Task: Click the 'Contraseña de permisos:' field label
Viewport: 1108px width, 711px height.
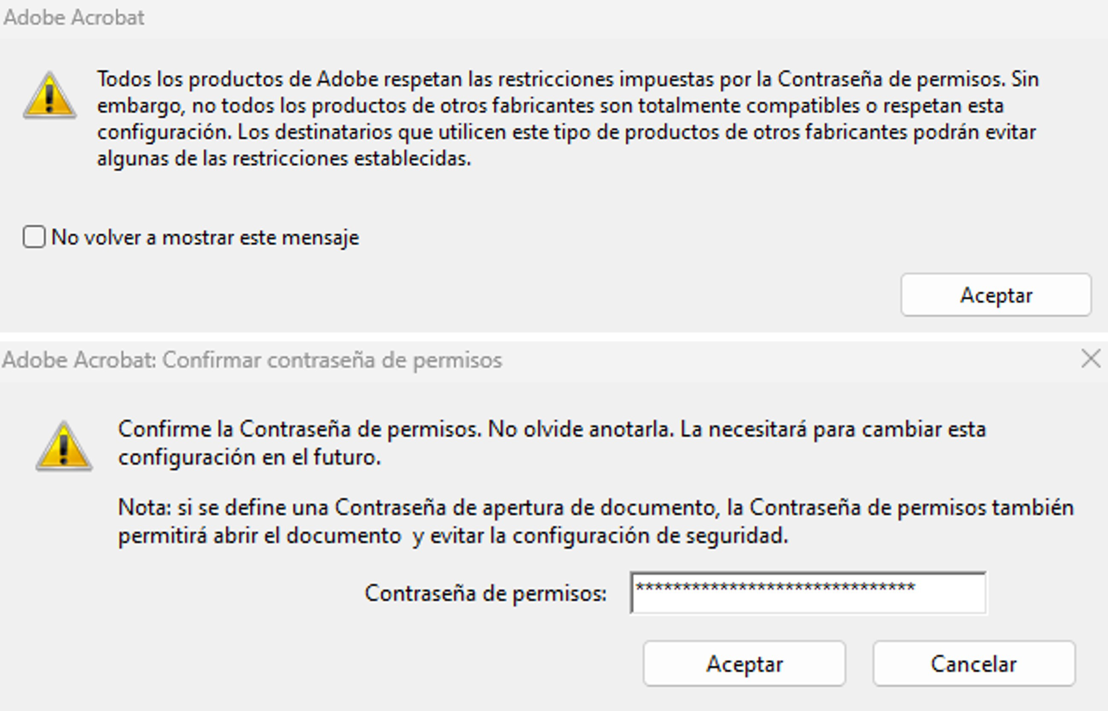Action: (485, 593)
